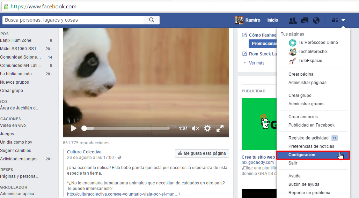Open Crea tu sitio web ad link
Screen dimensions: 359x198
click(x=258, y=157)
